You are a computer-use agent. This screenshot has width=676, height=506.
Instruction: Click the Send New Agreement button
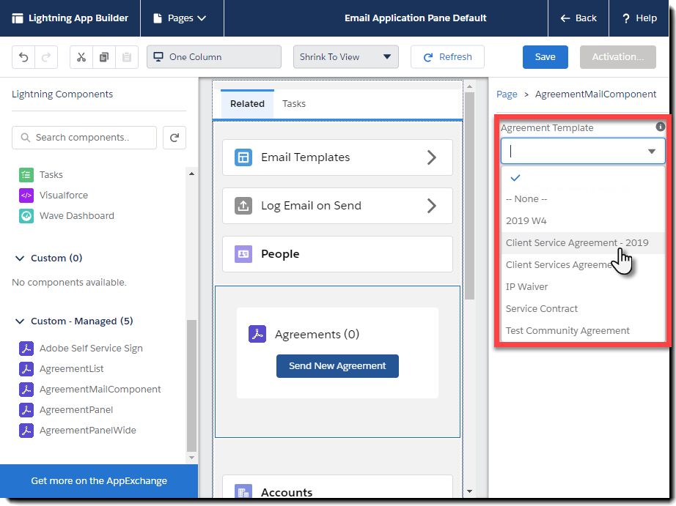337,366
